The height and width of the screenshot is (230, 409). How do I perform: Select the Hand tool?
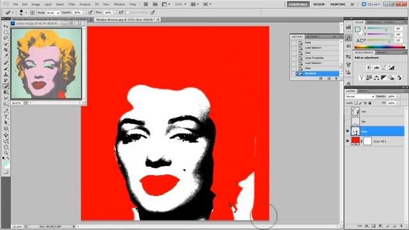click(x=6, y=147)
